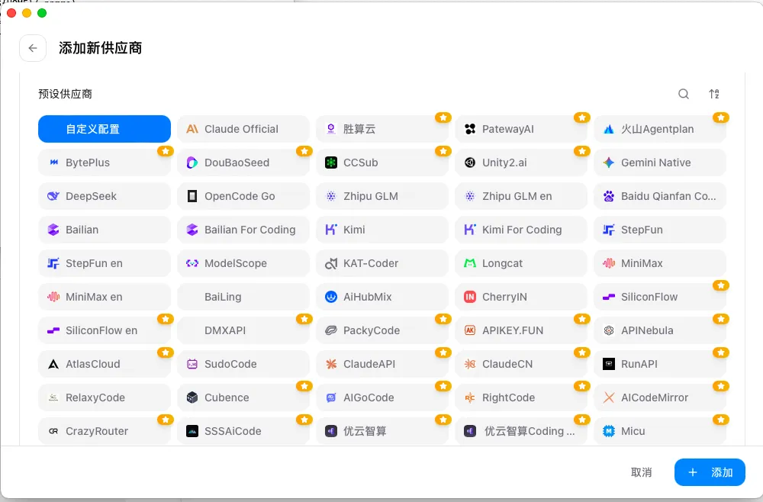Open the preset provider search
Screen dimensions: 763x502
click(x=683, y=94)
